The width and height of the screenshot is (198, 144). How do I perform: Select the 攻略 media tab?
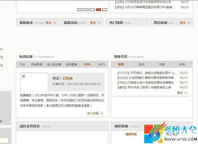162,64
